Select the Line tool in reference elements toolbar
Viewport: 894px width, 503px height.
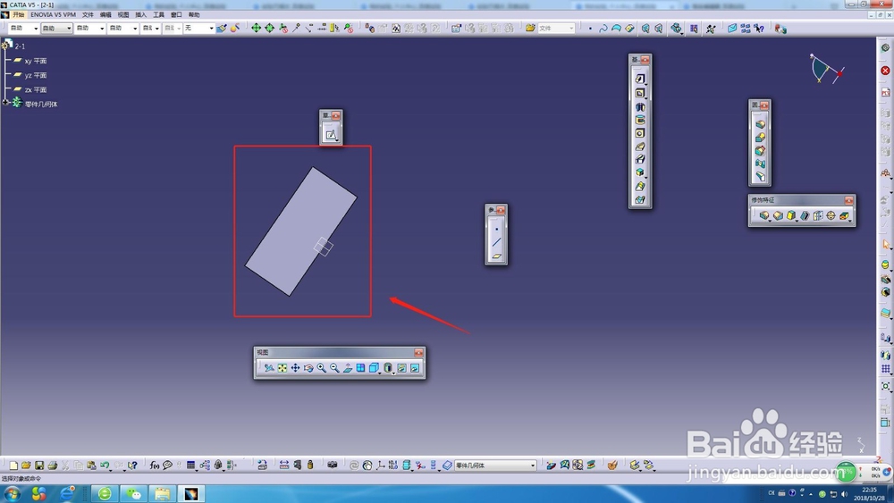[496, 243]
